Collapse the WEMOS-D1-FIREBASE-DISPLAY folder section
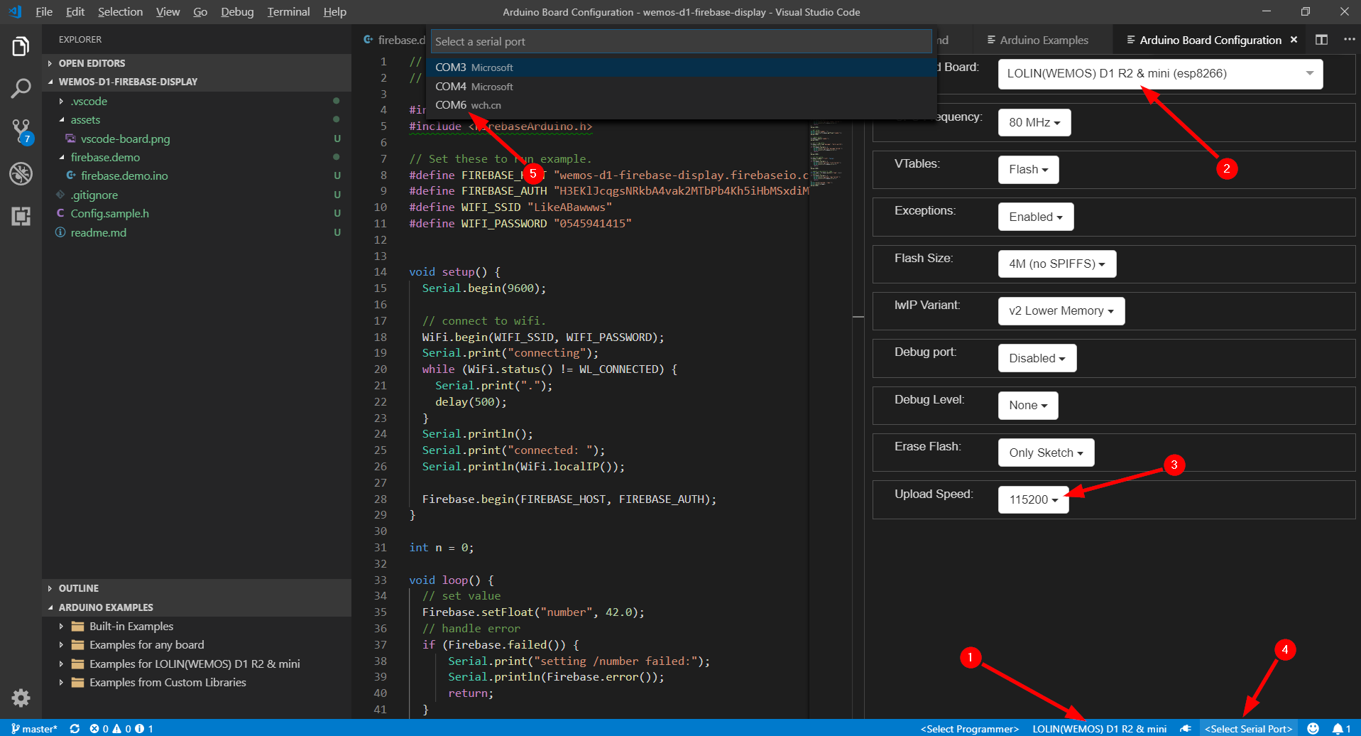 (x=197, y=82)
